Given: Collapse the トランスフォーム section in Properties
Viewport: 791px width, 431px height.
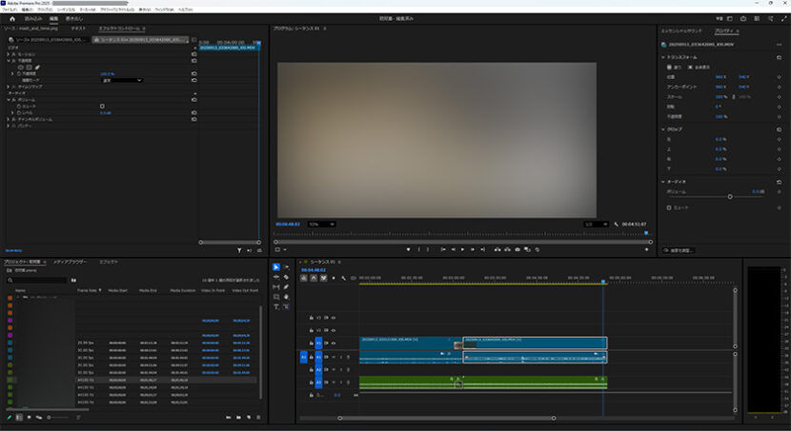Looking at the screenshot, I should point(664,56).
